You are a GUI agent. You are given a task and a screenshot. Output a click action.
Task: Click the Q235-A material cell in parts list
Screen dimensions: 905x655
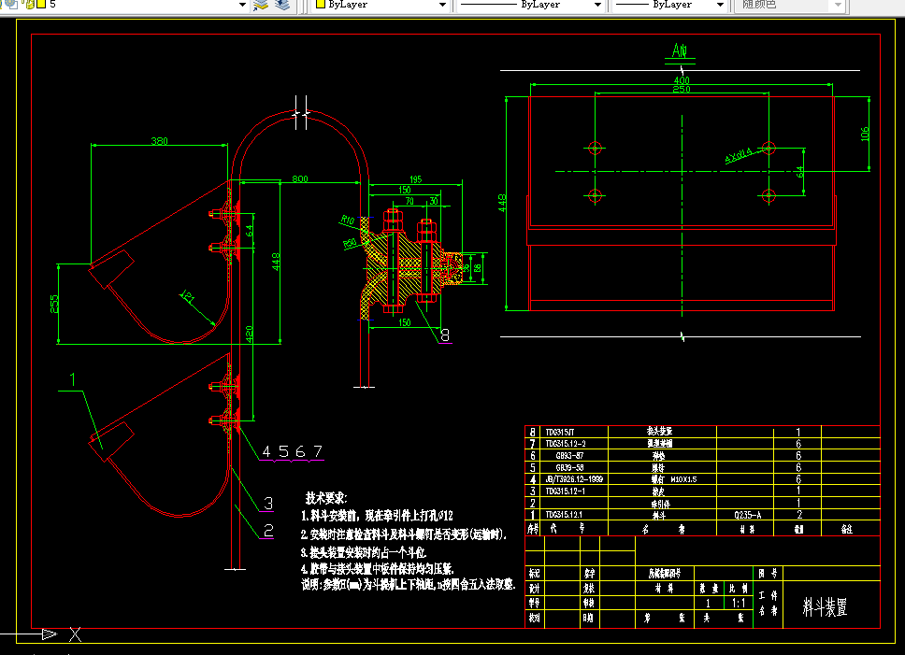tap(747, 515)
